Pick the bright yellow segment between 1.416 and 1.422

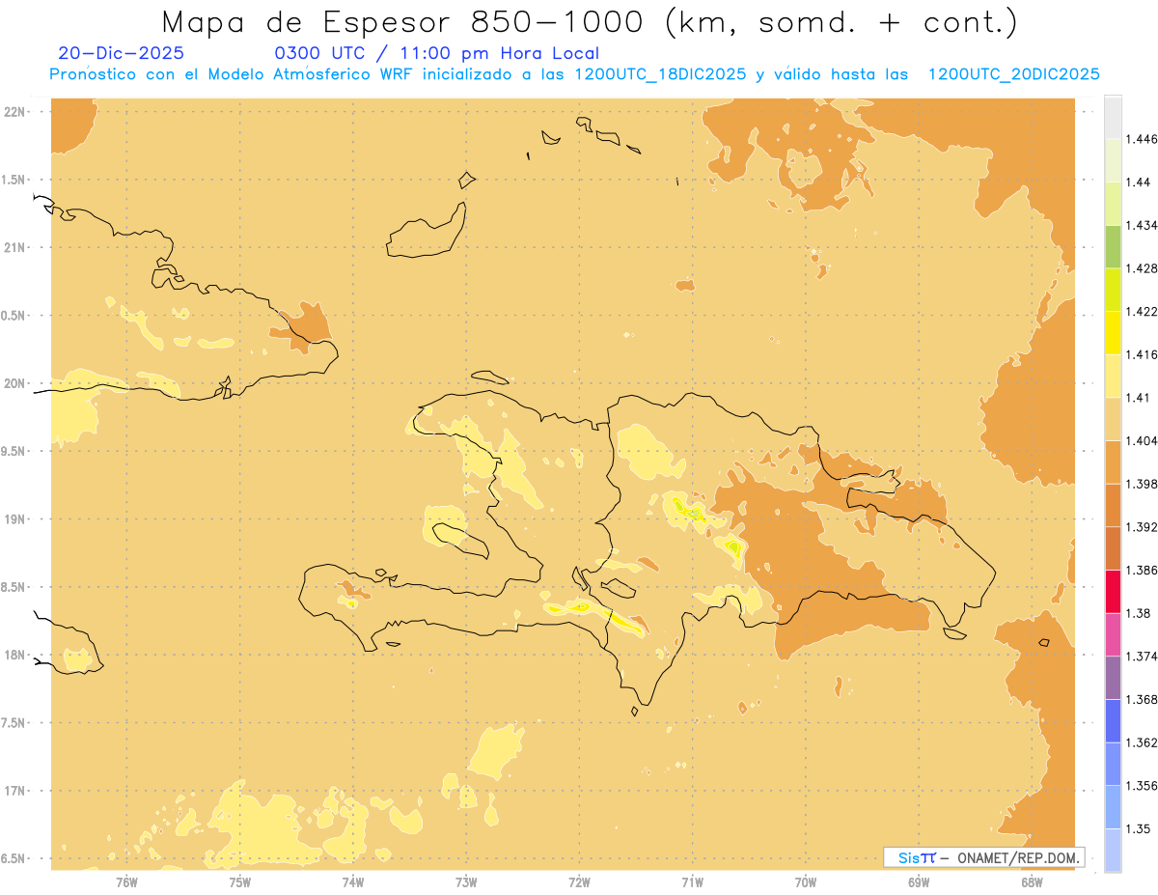tap(1112, 333)
